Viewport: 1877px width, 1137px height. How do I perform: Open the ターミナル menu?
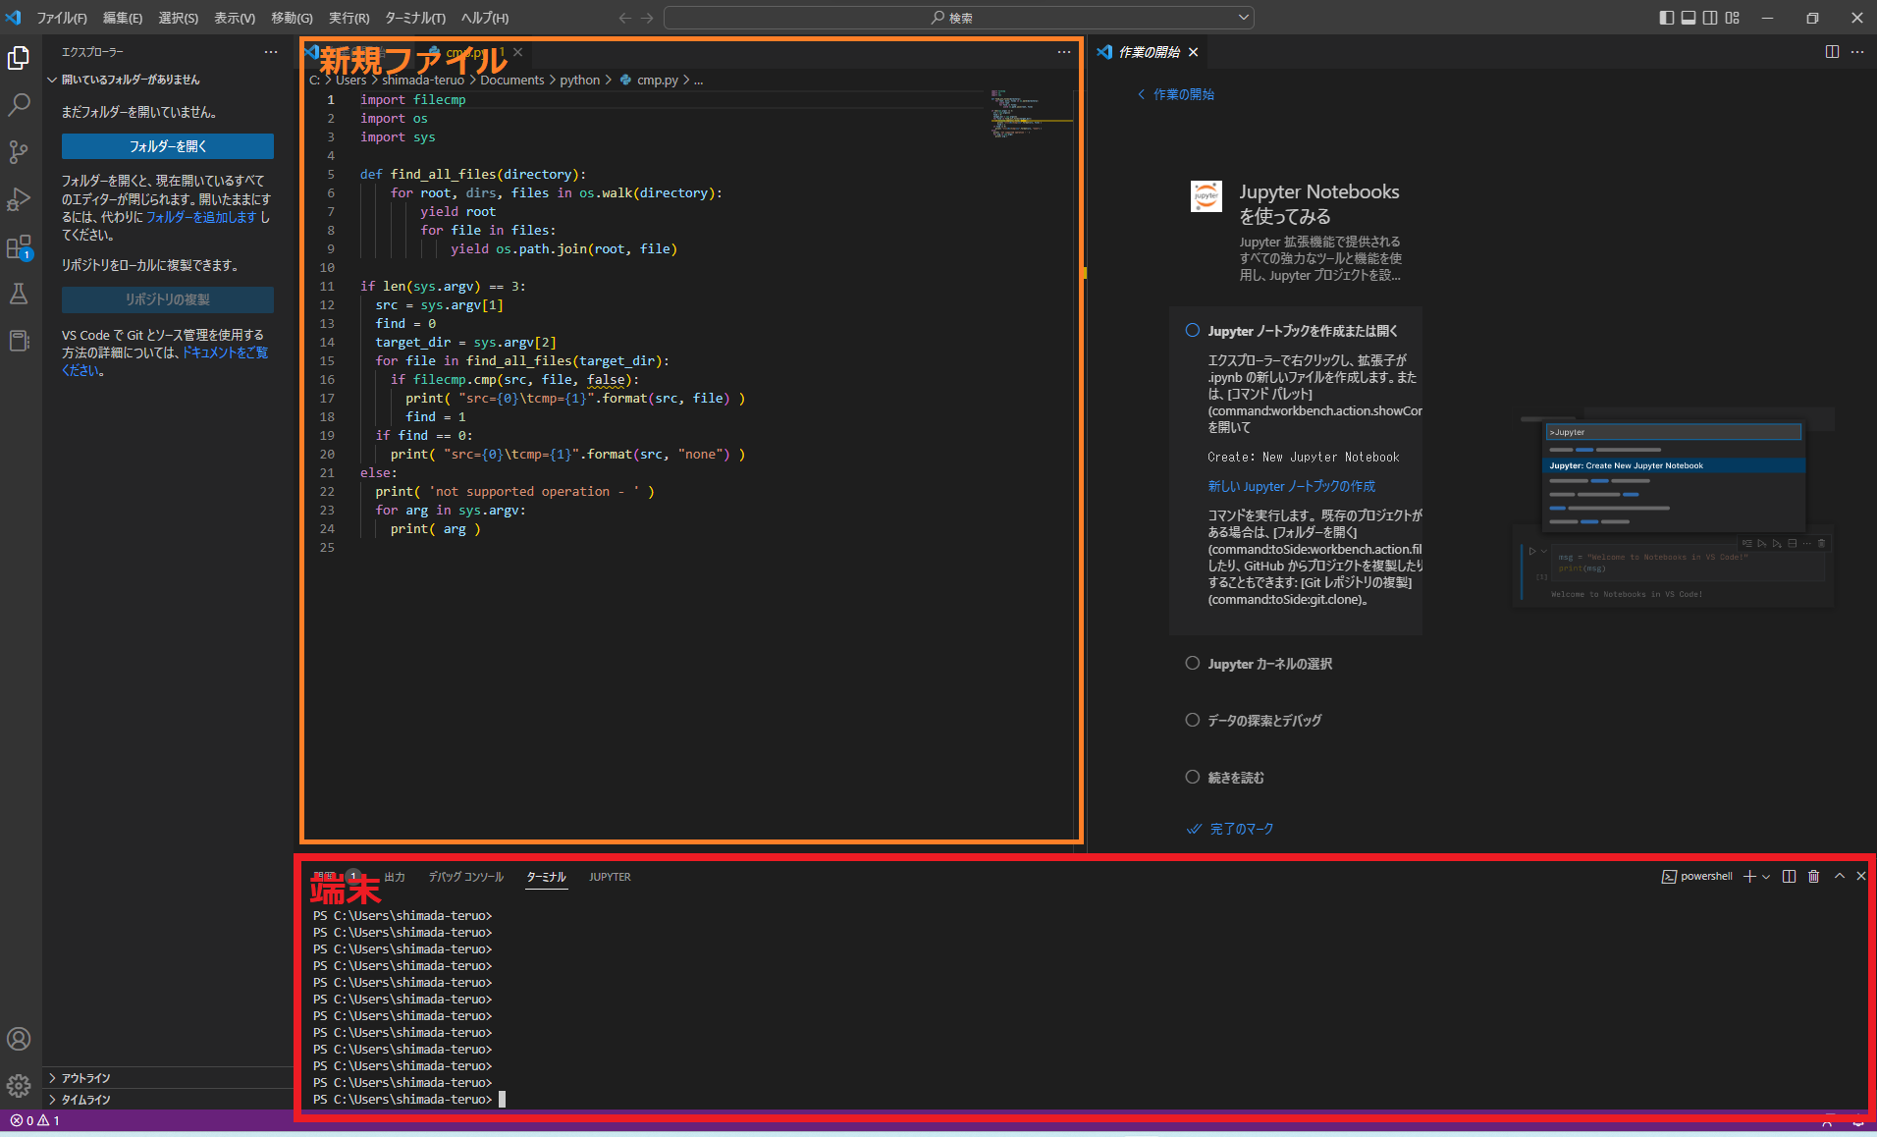(x=412, y=18)
